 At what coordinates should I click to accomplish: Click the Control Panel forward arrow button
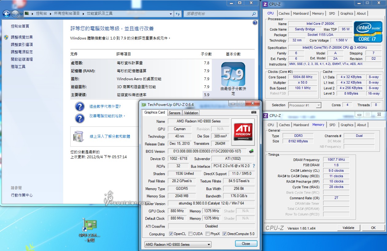(15, 14)
